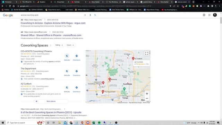Viewport: 222px width, 125px height.
Task: Open the CO+HOOTS Coworking Phoenix listing
Action: pos(36,51)
